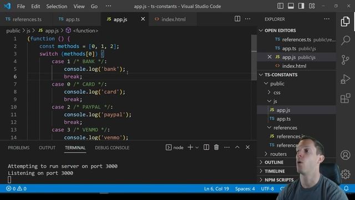Change encoding via UTF-8 status item
355x200 pixels.
coord(267,189)
